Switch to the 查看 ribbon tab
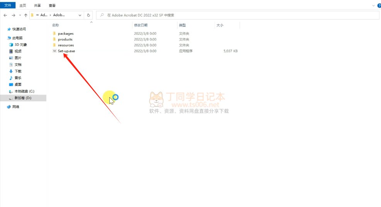Screen dimensions: 381x207 tap(52, 5)
